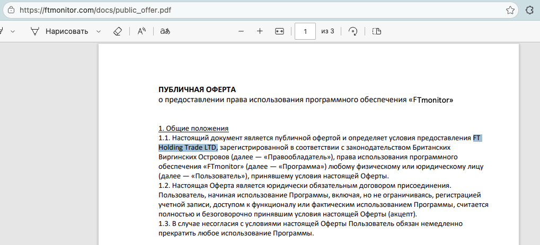Viewport: 540px width, 245px height.
Task: Click «FTmonitor» in the document subtitle
Action: pos(431,100)
